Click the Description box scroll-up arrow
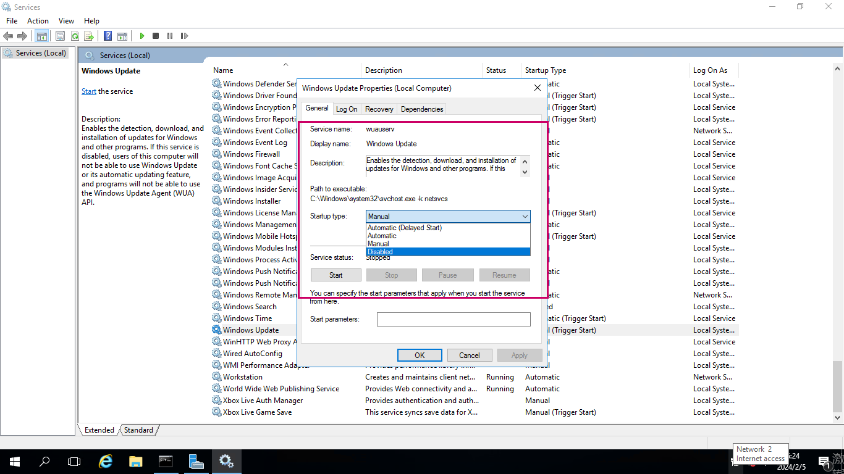Image resolution: width=844 pixels, height=474 pixels. [x=525, y=161]
